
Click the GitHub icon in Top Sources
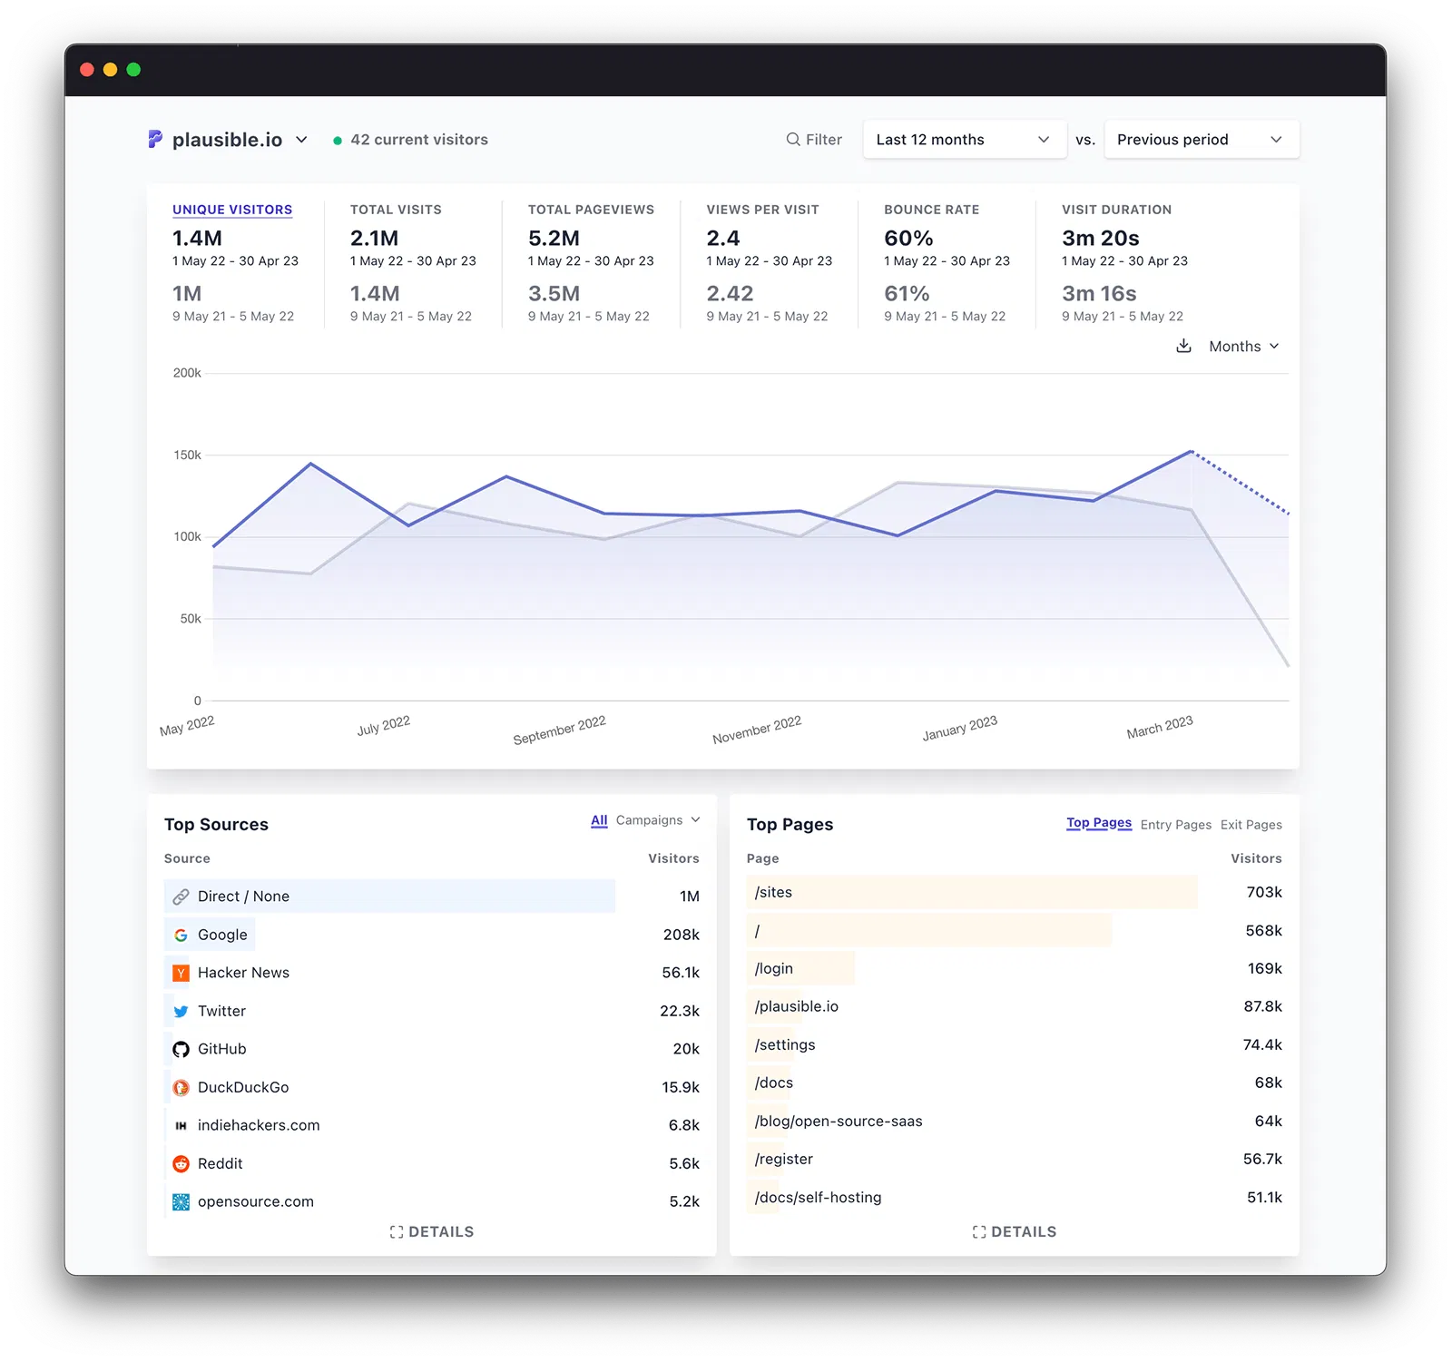181,1049
